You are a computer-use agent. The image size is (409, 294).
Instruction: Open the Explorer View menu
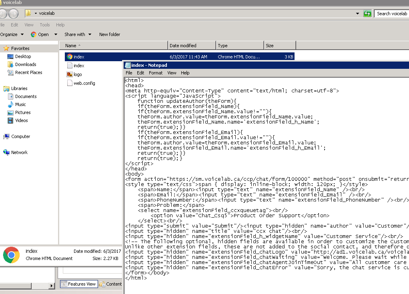click(x=29, y=25)
